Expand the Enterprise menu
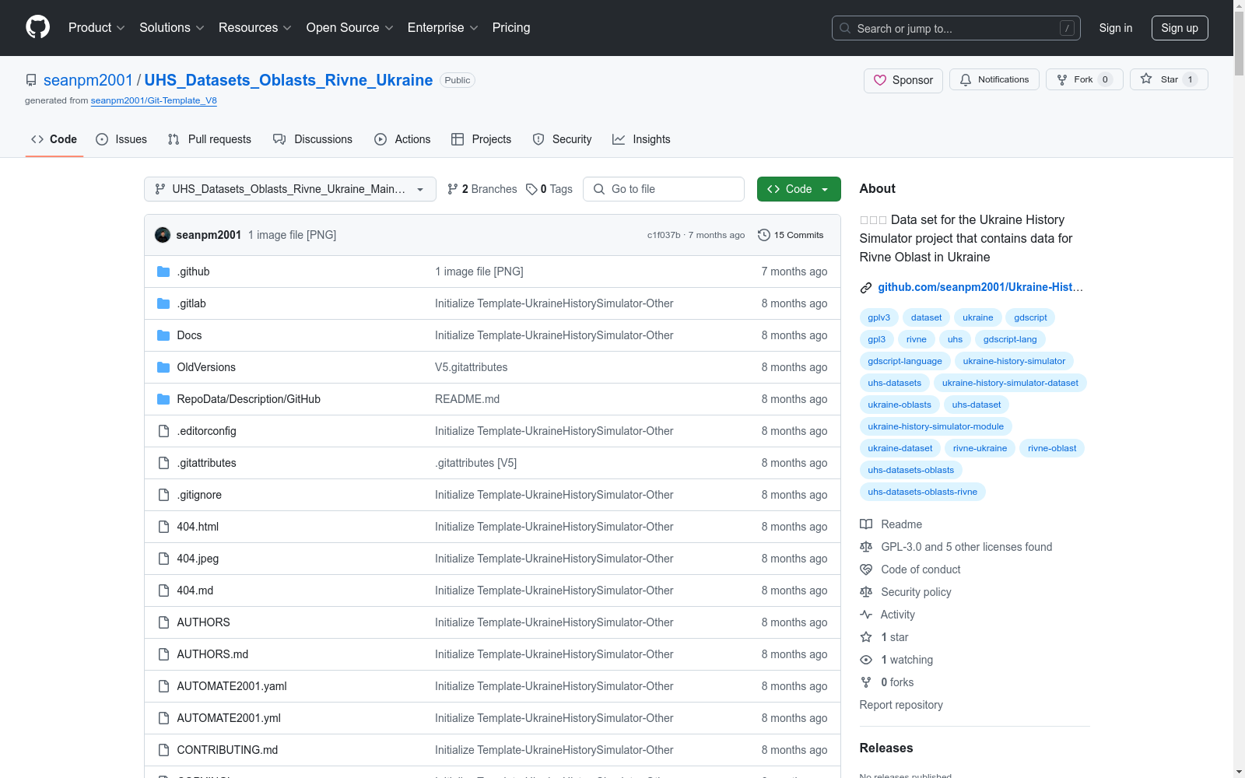This screenshot has width=1245, height=778. click(x=443, y=28)
